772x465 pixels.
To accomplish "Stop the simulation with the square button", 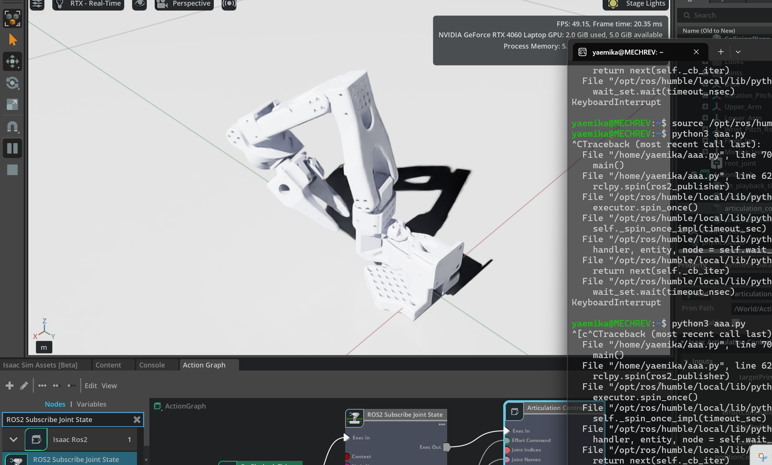I will (12, 170).
